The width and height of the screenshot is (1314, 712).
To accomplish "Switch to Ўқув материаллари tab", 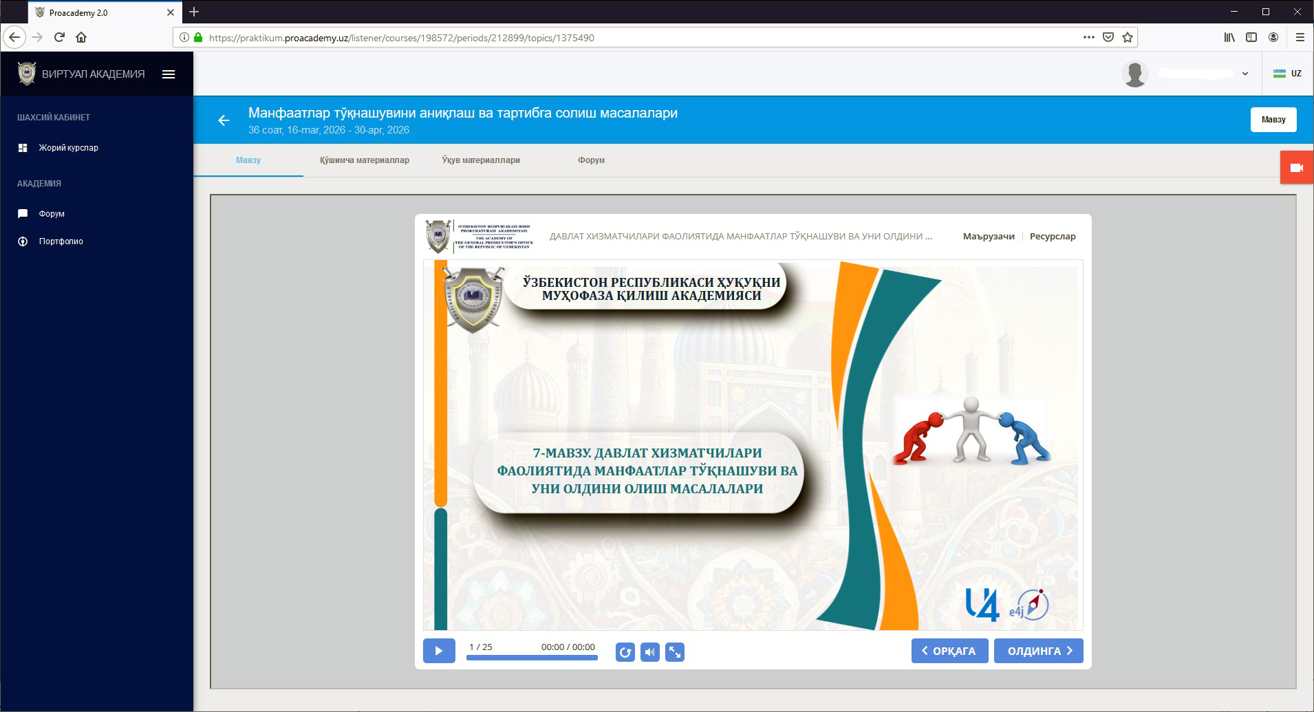I will [480, 160].
